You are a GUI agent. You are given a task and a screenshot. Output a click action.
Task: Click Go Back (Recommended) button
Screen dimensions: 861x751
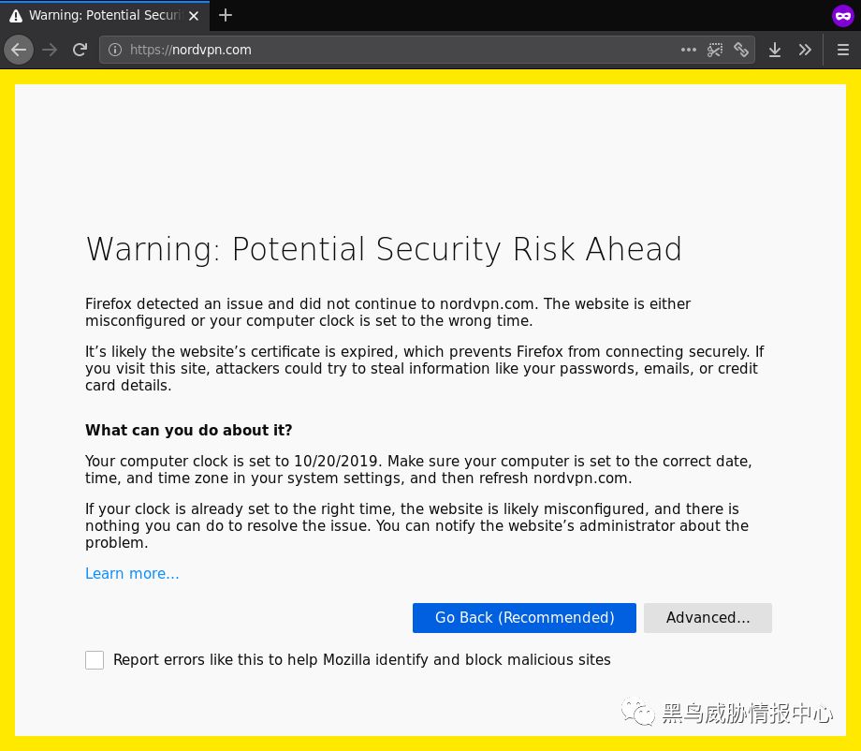point(524,617)
